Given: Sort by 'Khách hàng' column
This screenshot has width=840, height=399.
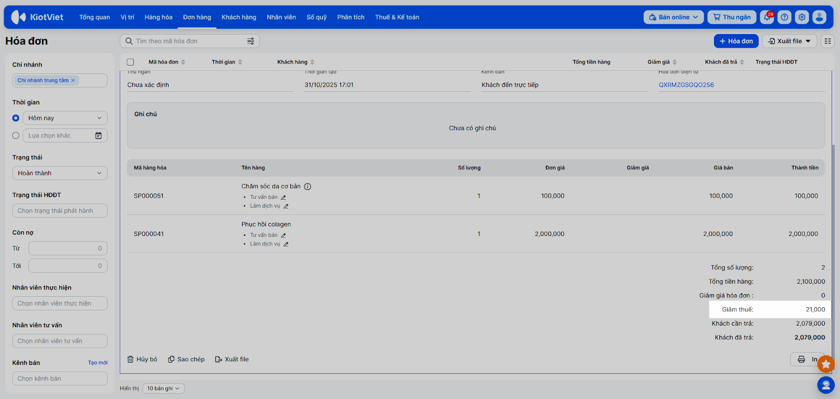Looking at the screenshot, I should (296, 62).
